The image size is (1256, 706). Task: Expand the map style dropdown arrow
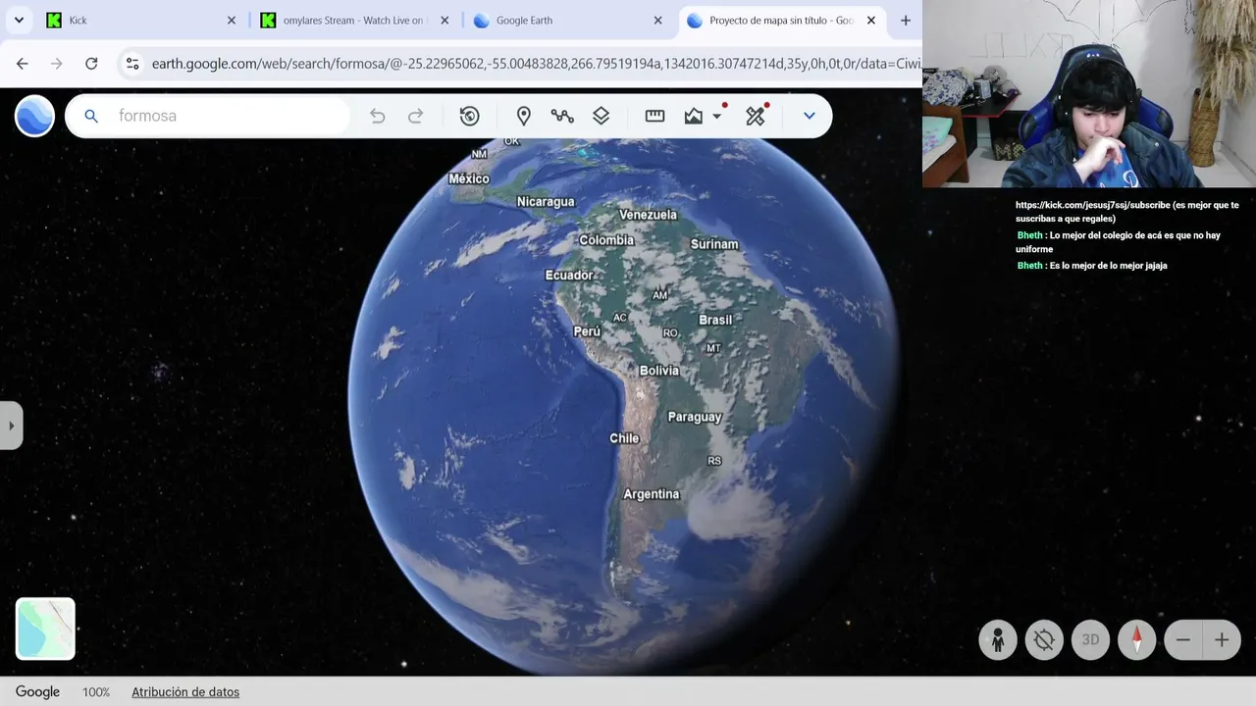(717, 116)
